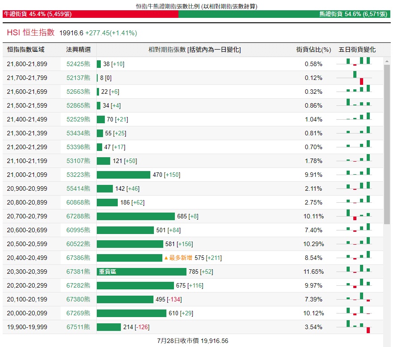Image resolution: width=393 pixels, height=347 pixels.
Task: Click the 法興精選 column header
Action: [78, 50]
